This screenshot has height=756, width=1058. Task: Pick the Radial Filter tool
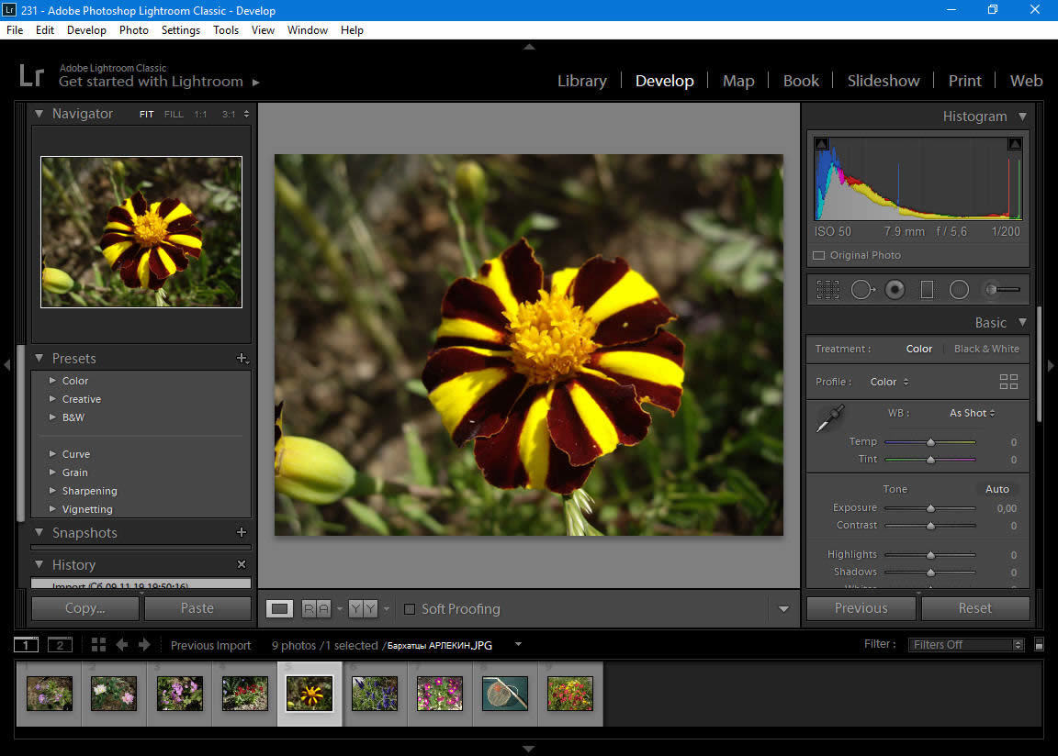click(959, 290)
